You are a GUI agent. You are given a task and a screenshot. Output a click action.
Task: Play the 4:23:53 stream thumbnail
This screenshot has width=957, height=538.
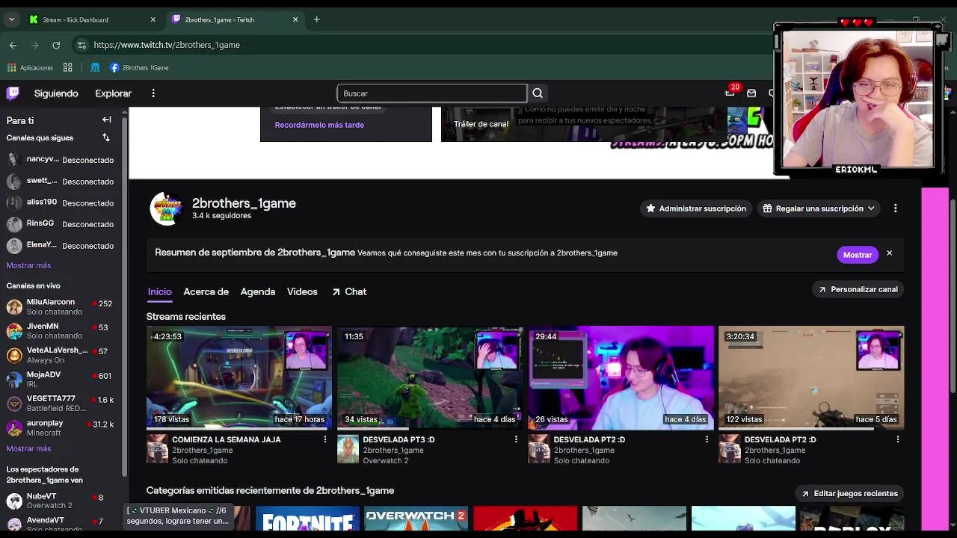tap(239, 377)
